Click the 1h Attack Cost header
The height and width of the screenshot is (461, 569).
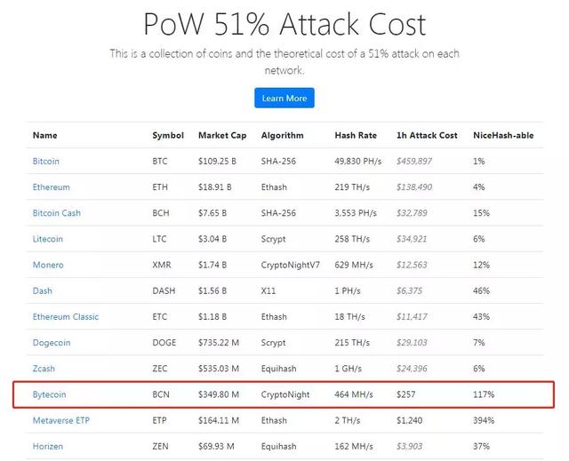pos(427,136)
